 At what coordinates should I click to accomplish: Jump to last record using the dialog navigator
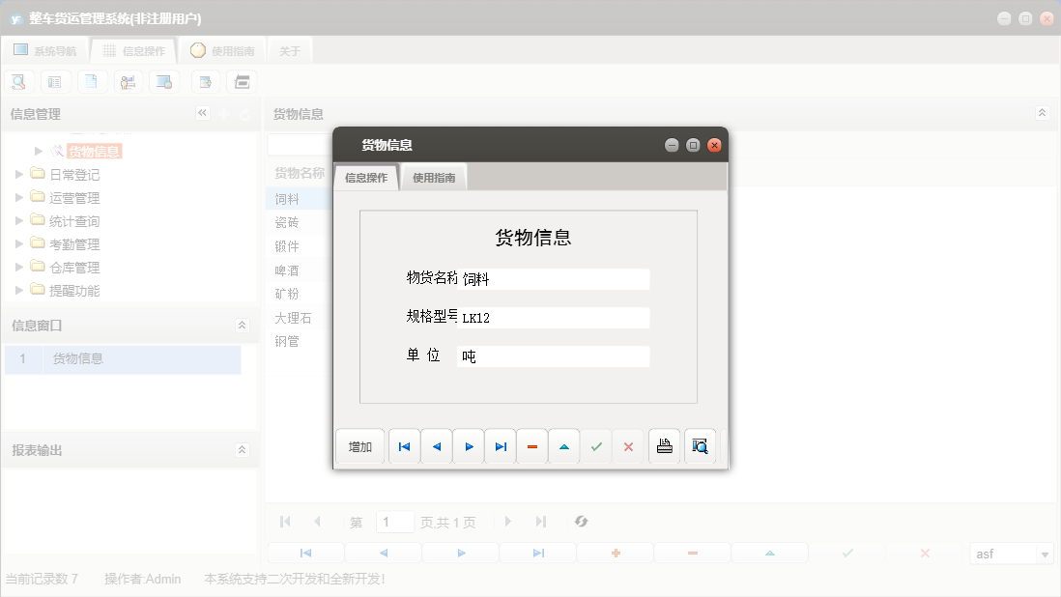(x=500, y=445)
